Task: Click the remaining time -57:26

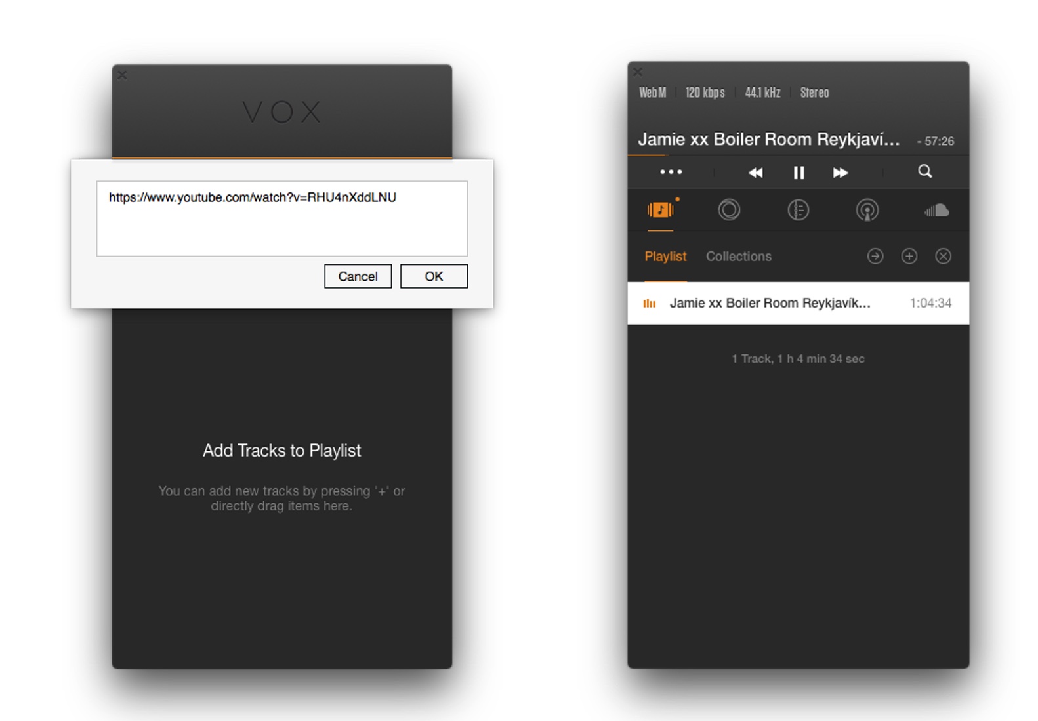Action: coord(936,141)
